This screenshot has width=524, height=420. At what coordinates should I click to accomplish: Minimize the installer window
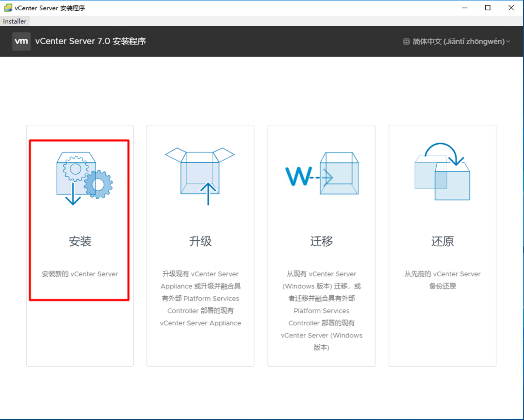coord(464,8)
